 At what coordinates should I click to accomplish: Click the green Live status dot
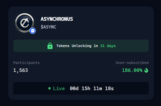click(49, 88)
